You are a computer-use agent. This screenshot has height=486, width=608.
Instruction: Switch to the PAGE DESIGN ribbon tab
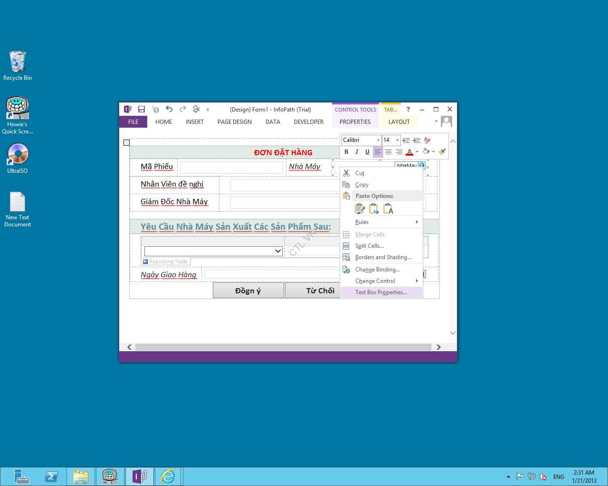click(235, 122)
